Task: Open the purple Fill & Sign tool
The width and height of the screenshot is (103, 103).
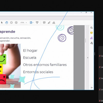Action: 91,38
